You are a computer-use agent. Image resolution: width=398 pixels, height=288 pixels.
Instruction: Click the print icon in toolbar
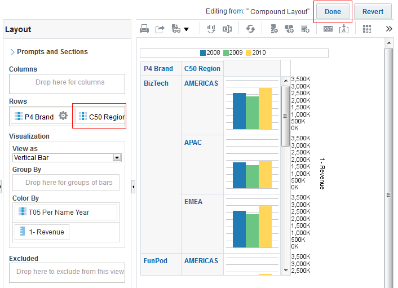click(x=144, y=28)
